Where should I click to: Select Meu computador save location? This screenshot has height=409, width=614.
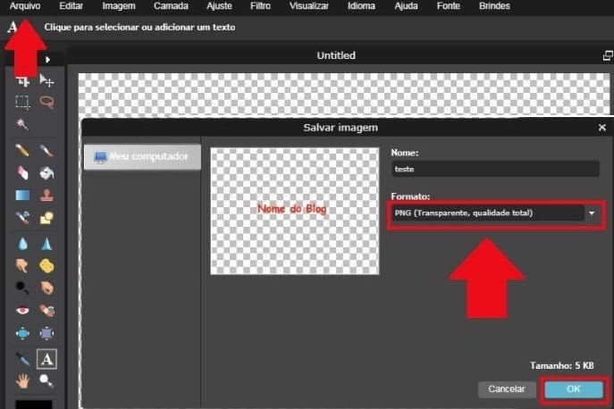[141, 156]
